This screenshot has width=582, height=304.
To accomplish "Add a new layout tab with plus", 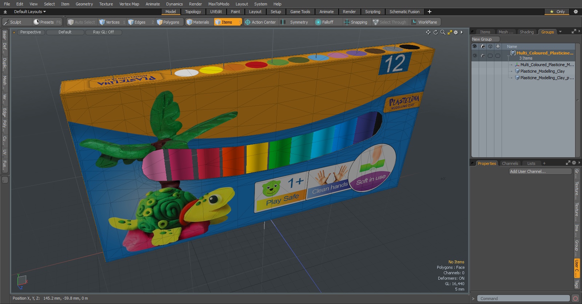I will tap(430, 12).
